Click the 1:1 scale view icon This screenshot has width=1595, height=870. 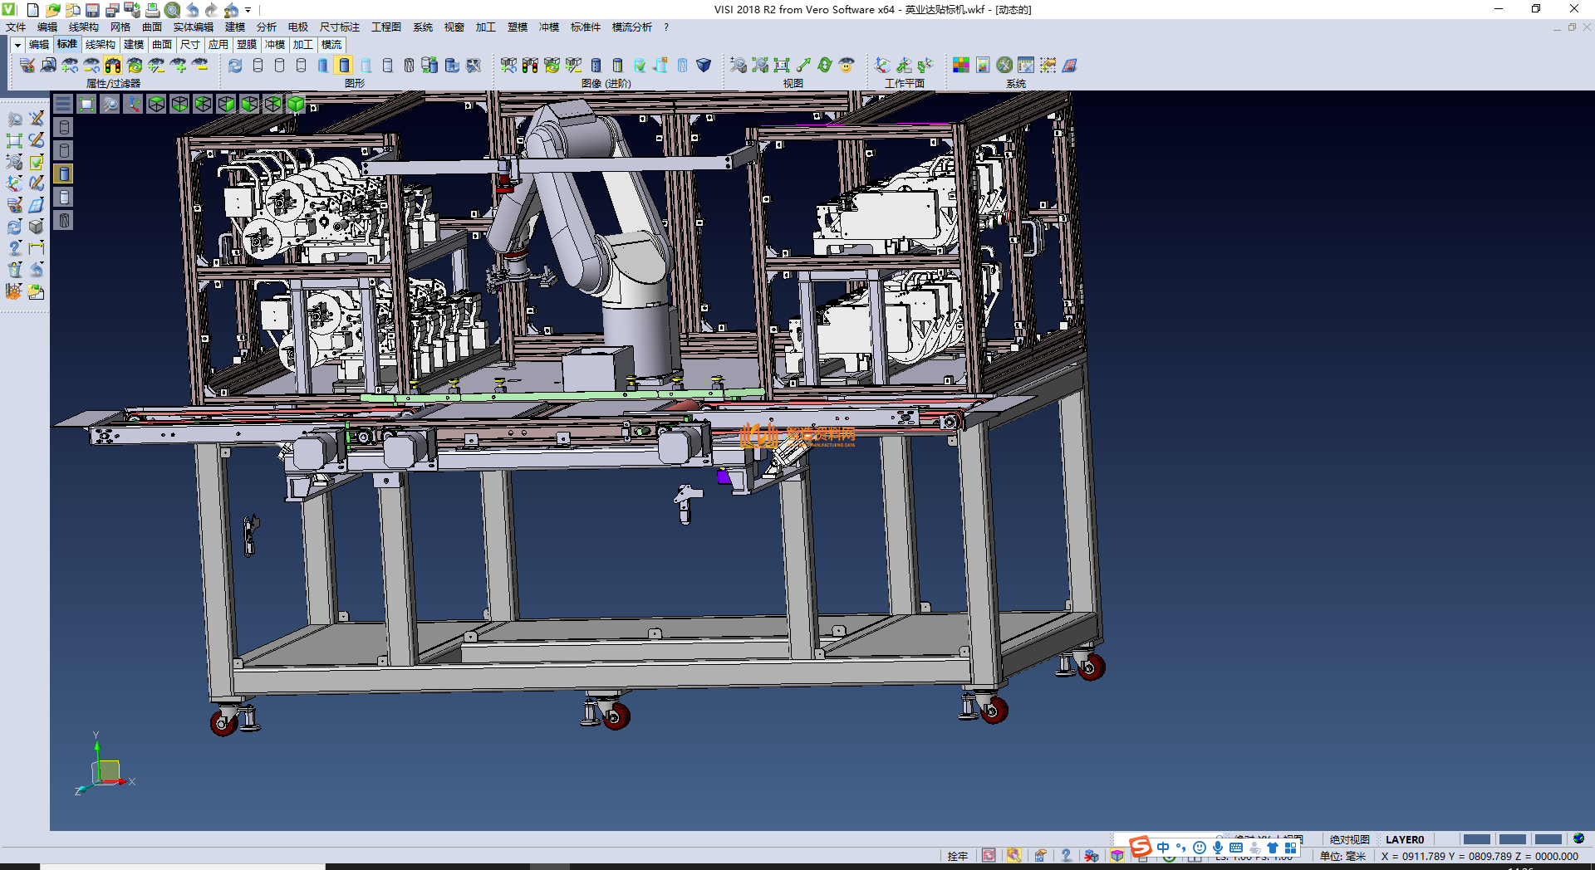coord(781,65)
